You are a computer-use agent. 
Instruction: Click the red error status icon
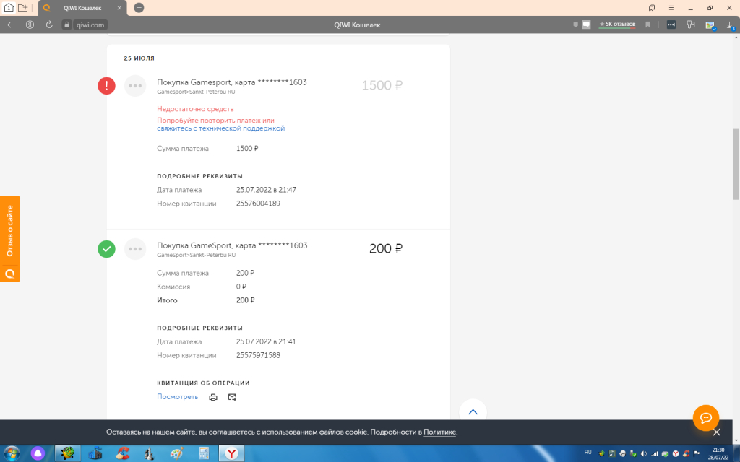click(x=107, y=86)
